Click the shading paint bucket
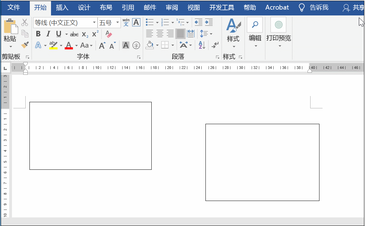This screenshot has width=365, height=226. (x=150, y=45)
